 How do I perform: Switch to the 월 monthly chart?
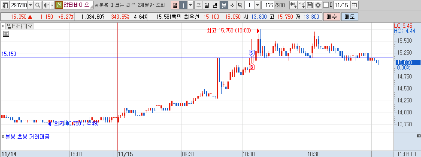[x=206, y=5]
